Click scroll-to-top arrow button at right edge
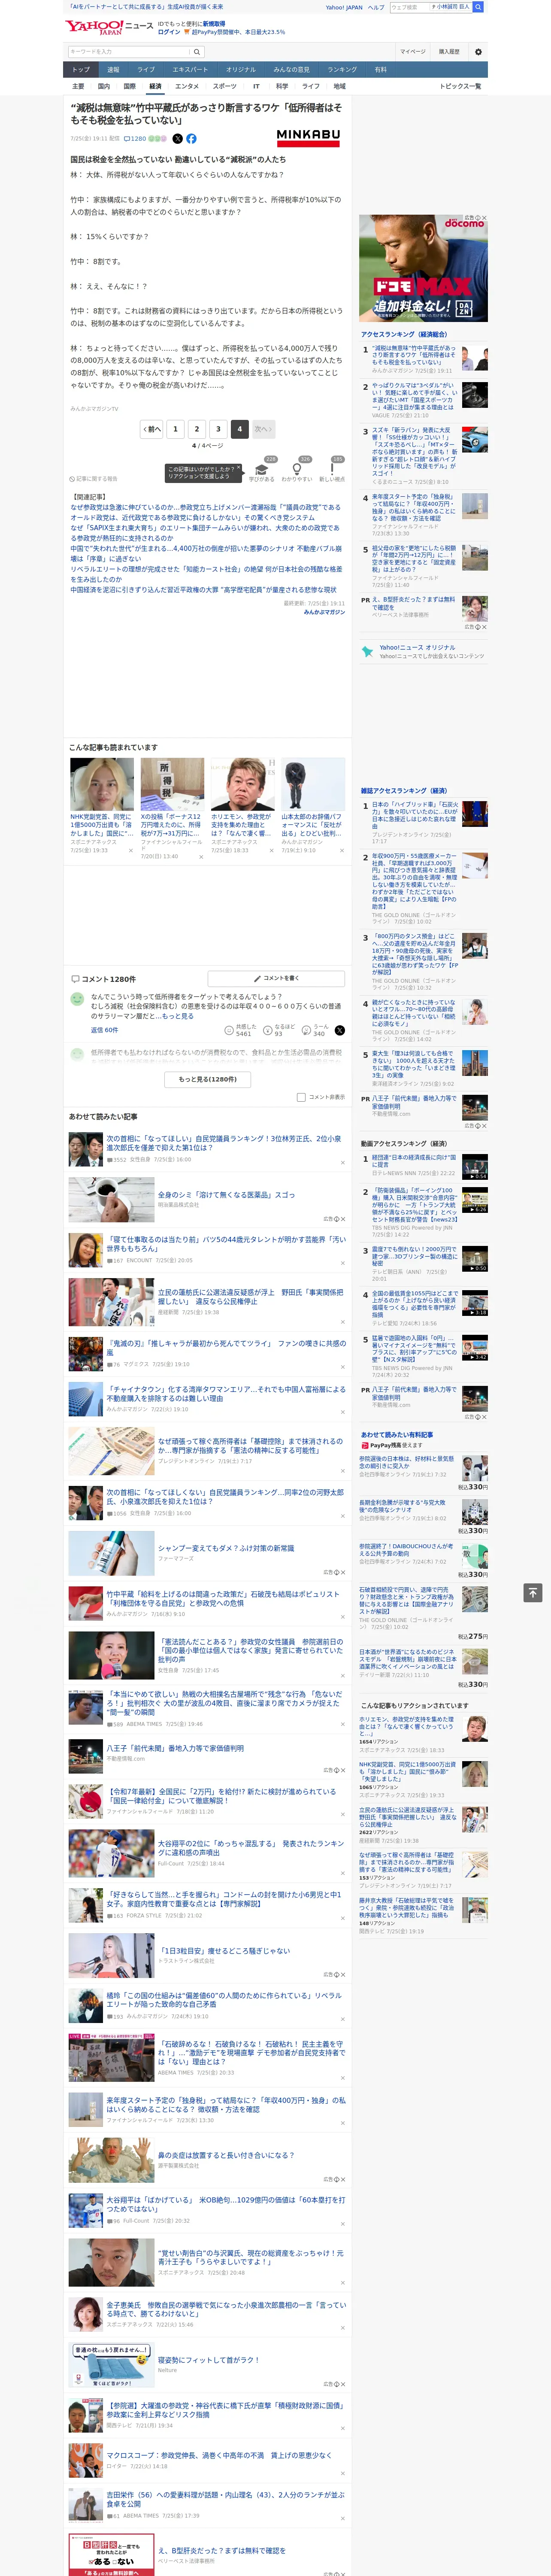 pyautogui.click(x=532, y=1592)
